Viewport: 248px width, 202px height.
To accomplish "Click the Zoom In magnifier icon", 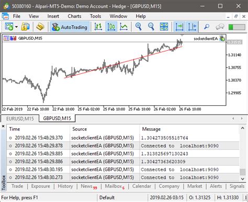I will (x=138, y=27).
